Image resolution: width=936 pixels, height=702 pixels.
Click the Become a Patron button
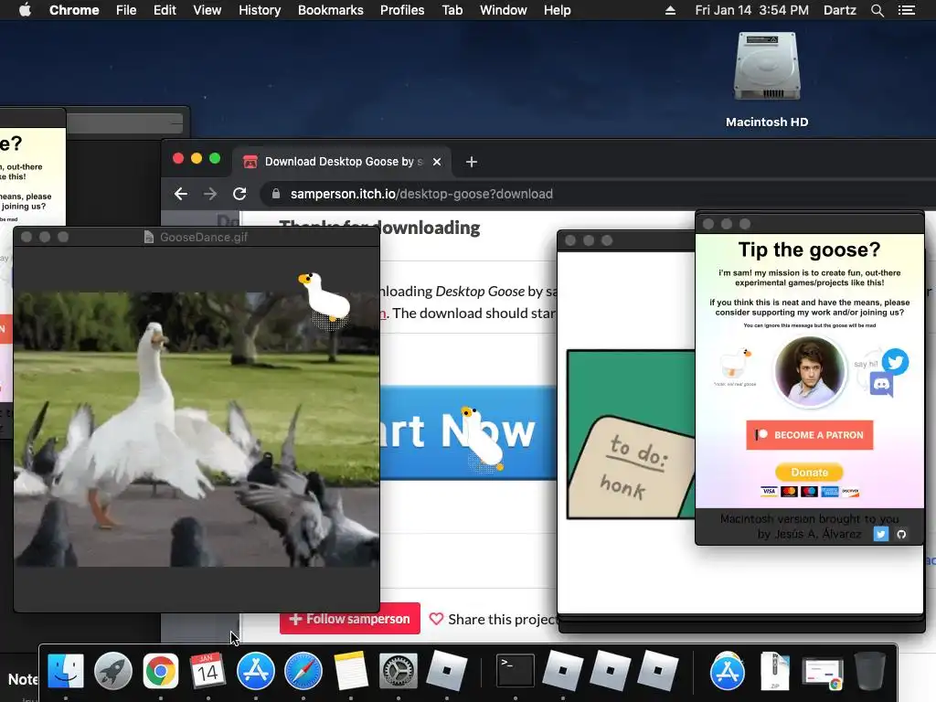(x=810, y=435)
